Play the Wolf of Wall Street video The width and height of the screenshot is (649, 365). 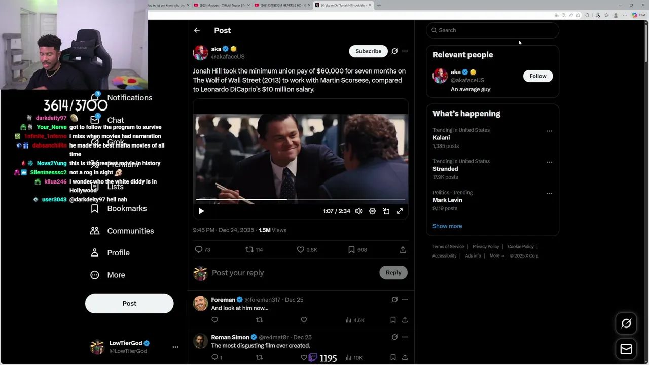[201, 211]
